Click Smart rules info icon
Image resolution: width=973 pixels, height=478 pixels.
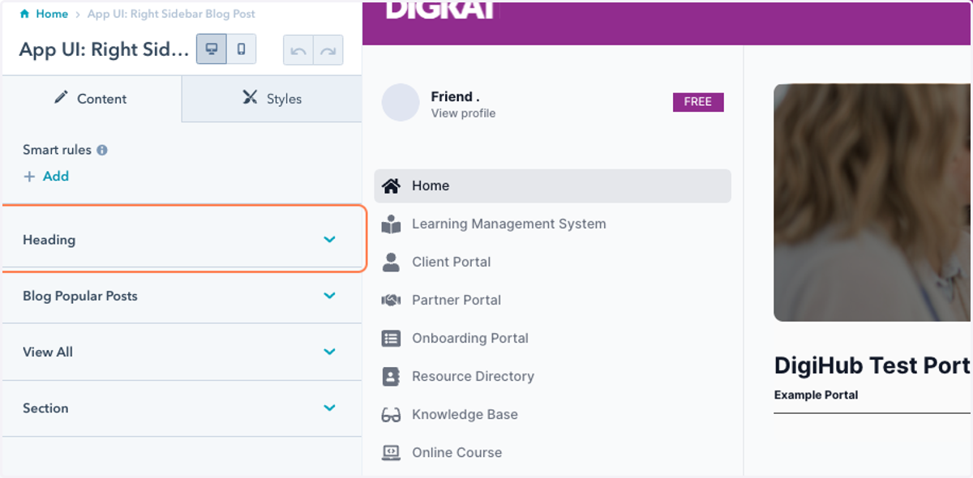(x=102, y=150)
